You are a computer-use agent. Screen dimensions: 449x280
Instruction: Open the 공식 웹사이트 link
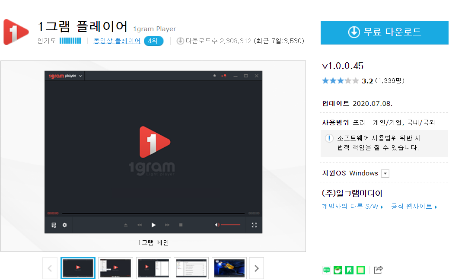414,207
